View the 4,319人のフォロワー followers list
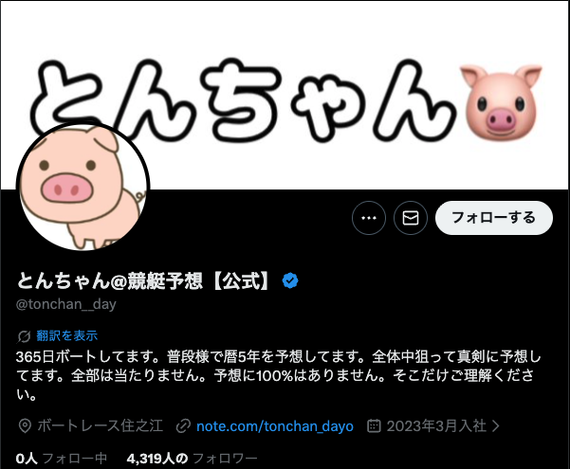The width and height of the screenshot is (570, 469). tap(192, 459)
